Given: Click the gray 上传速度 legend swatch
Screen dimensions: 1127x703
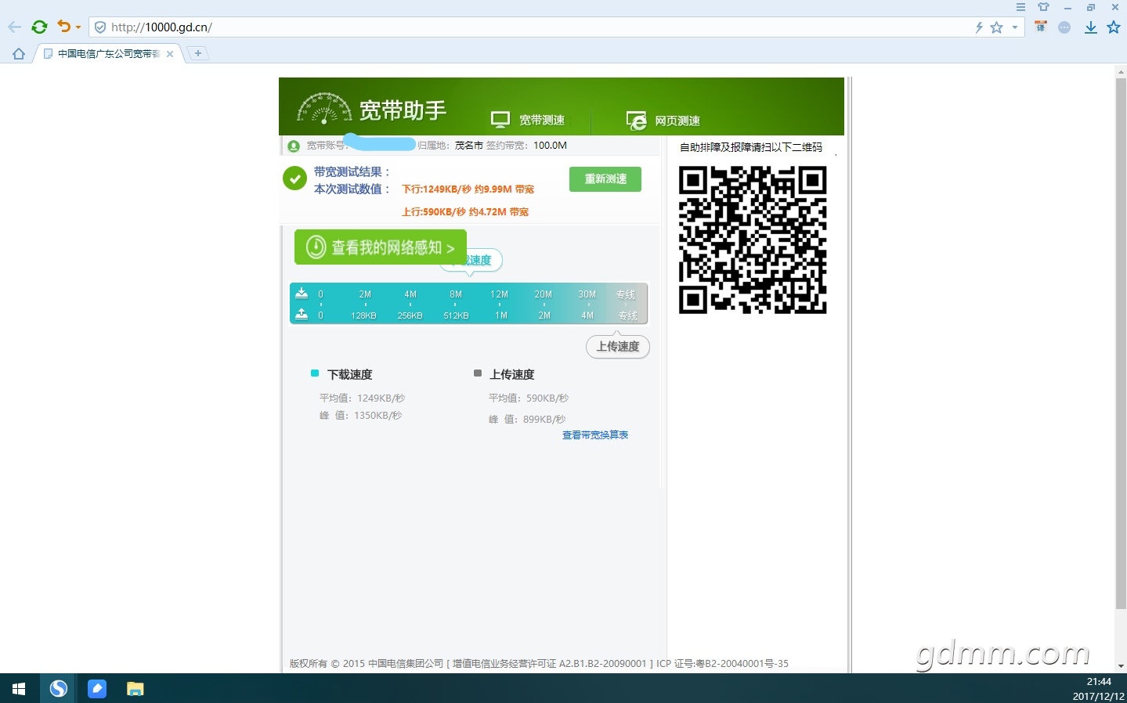Looking at the screenshot, I should (478, 373).
